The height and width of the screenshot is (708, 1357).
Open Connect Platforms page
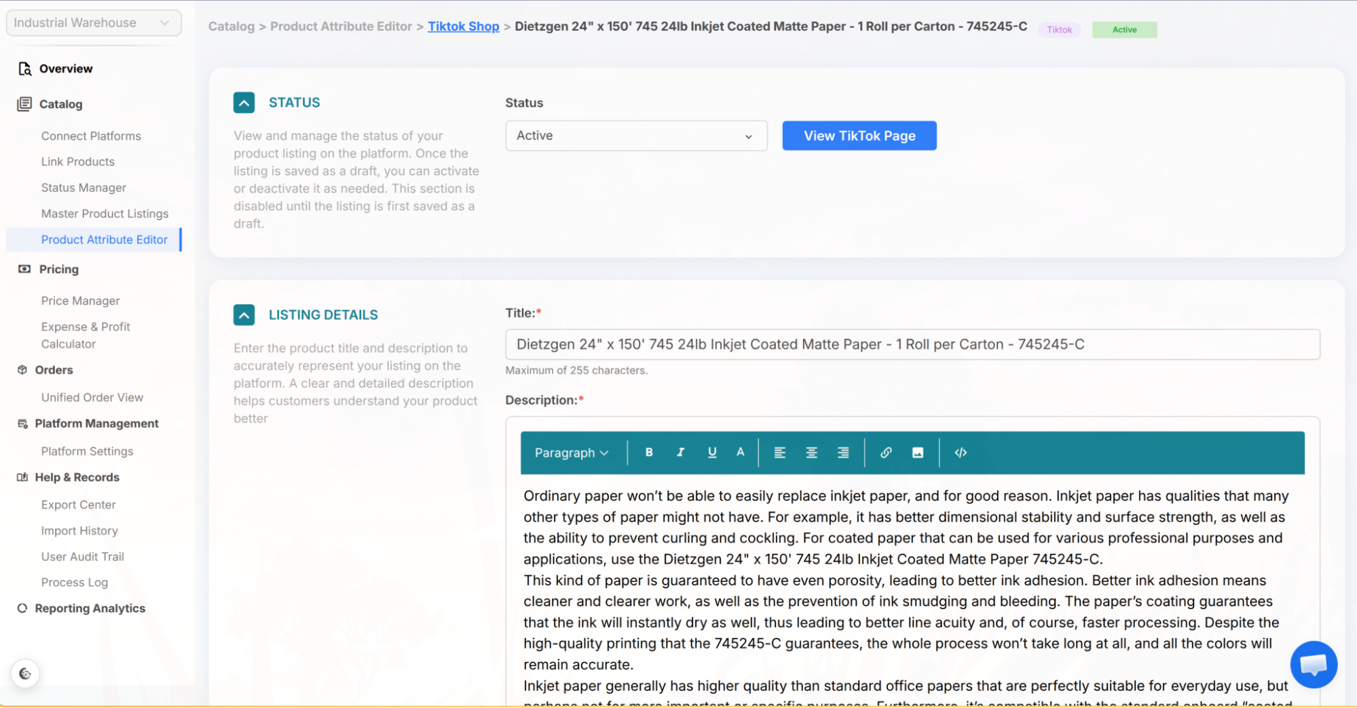(91, 136)
